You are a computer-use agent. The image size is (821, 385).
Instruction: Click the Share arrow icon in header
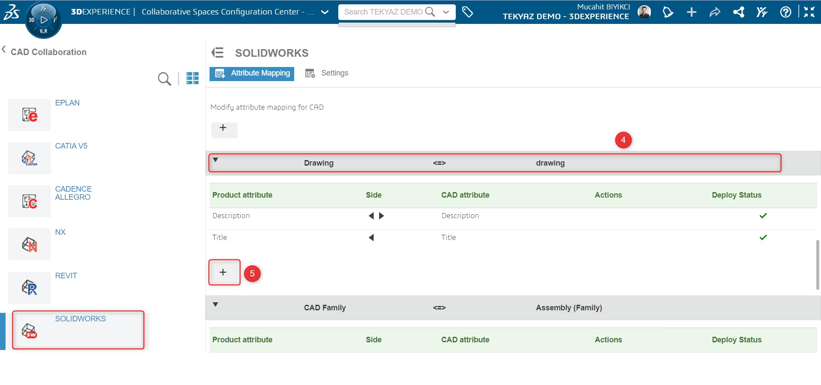point(715,12)
